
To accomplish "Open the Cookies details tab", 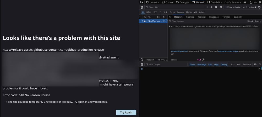I will pos(190,17).
